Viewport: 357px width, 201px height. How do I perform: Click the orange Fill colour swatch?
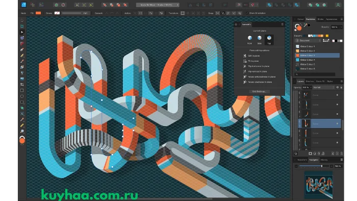coord(38,13)
